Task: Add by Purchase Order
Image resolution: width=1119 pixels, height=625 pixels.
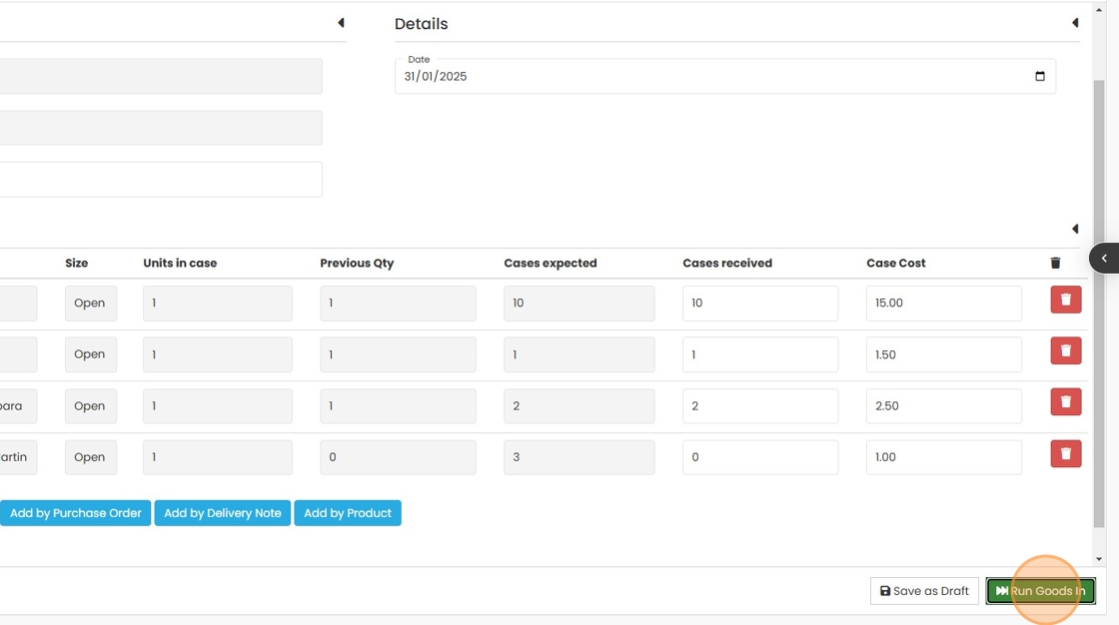Action: click(x=75, y=513)
